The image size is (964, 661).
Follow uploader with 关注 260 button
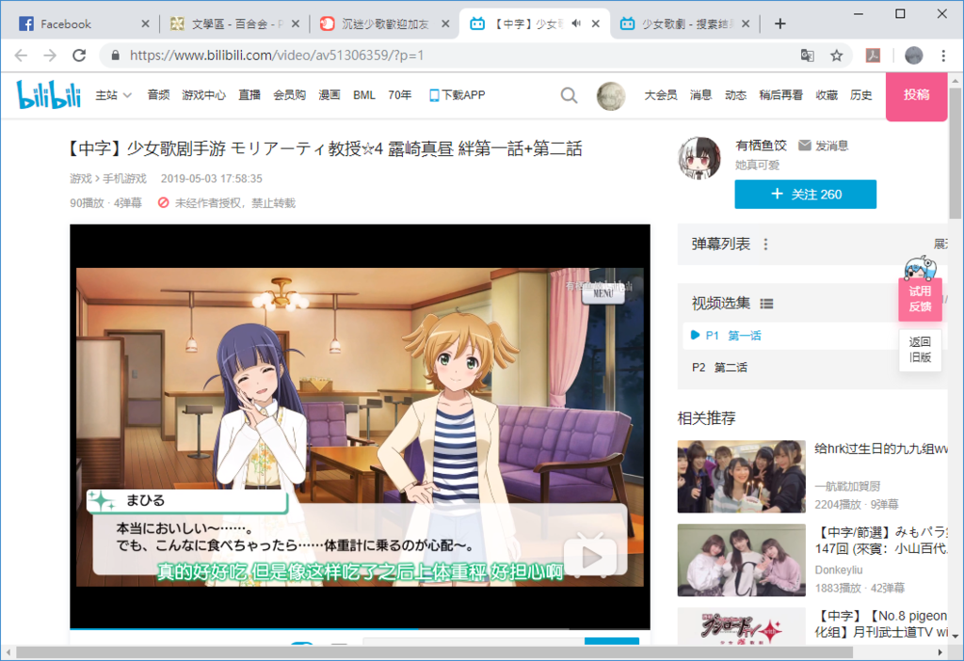point(806,194)
